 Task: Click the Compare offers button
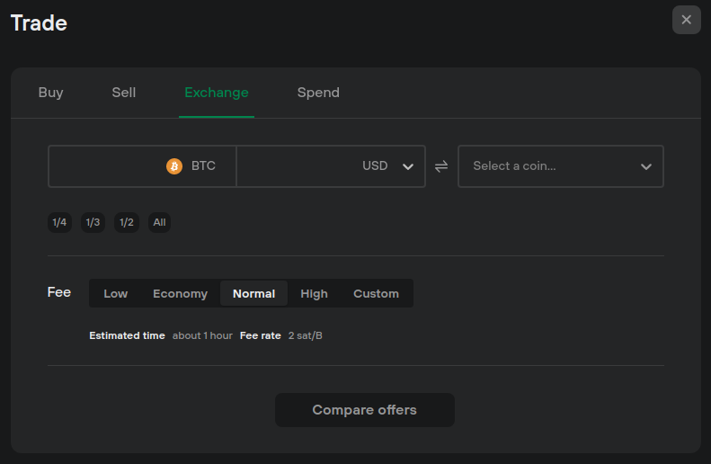(x=365, y=410)
